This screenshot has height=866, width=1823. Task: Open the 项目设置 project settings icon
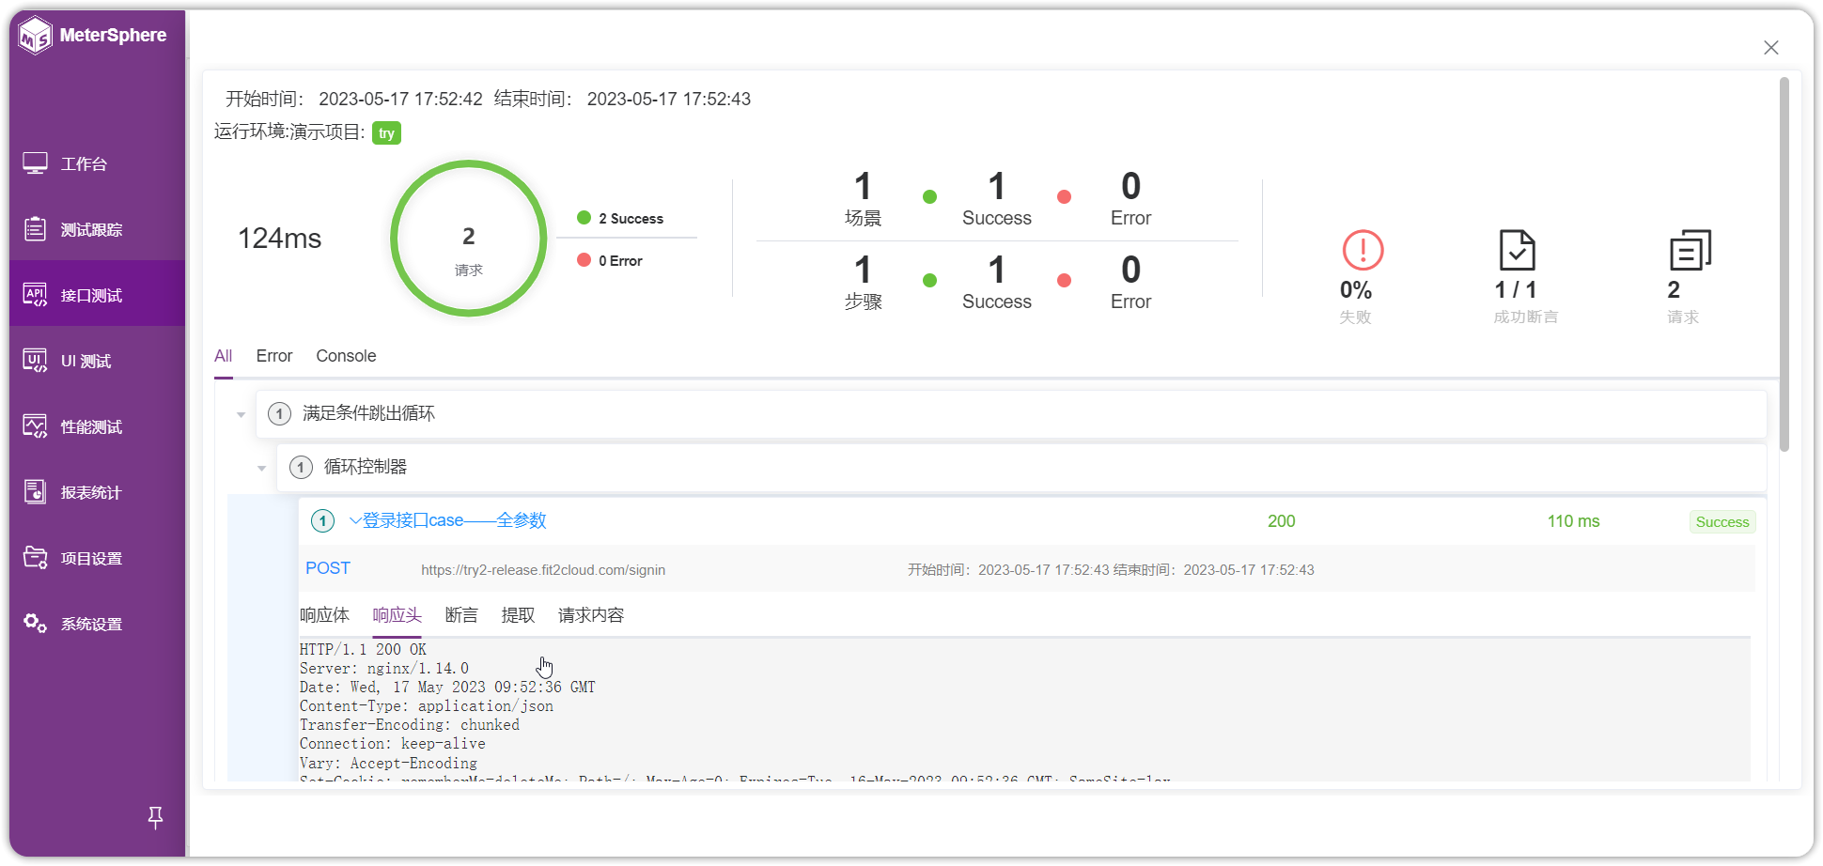tap(36, 558)
